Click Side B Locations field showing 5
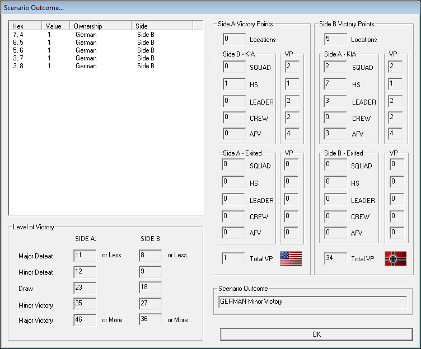 click(335, 39)
